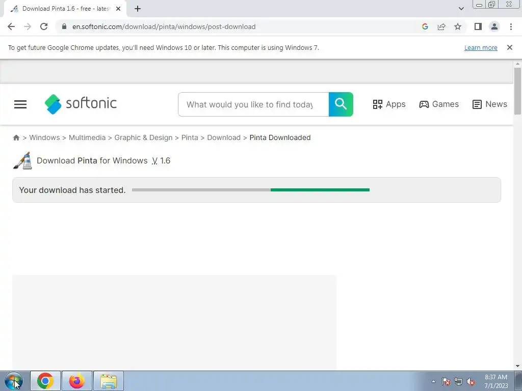
Task: Click 'Pinta Downloaded' breadcrumb text
Action: [280, 137]
